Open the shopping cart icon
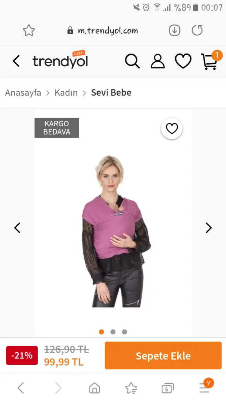226x403 pixels. (210, 61)
